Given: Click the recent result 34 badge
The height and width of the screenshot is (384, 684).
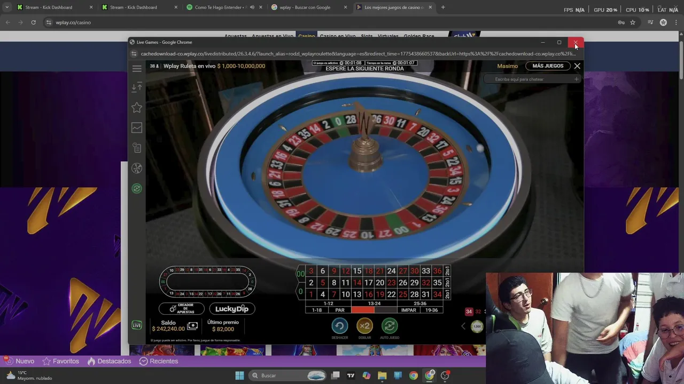Looking at the screenshot, I should [469, 311].
